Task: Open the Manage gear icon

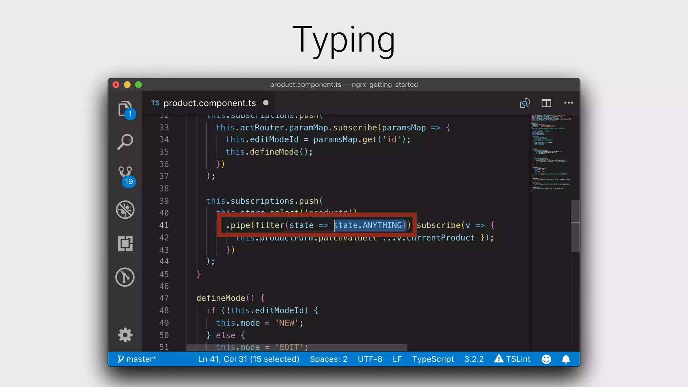Action: pyautogui.click(x=125, y=335)
